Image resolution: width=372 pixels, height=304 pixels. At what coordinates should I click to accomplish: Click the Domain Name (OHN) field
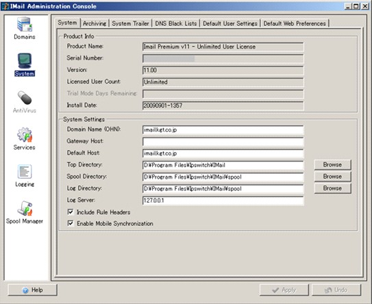tap(223, 129)
